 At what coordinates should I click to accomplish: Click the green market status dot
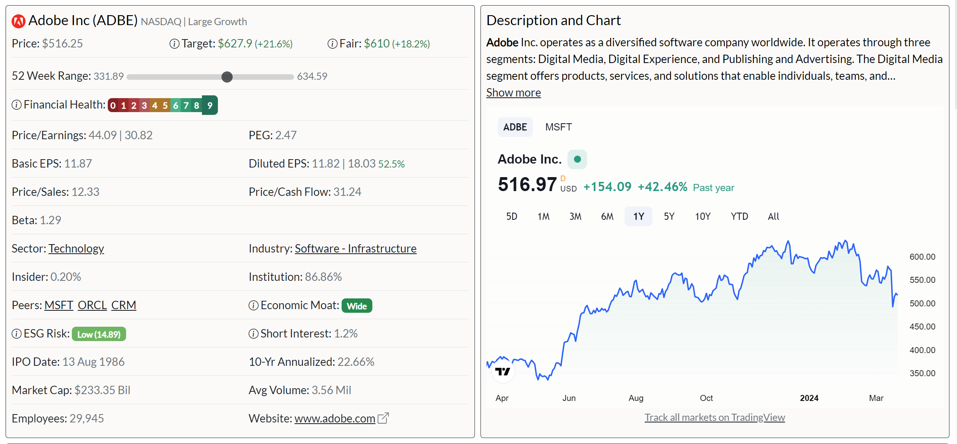click(x=577, y=159)
